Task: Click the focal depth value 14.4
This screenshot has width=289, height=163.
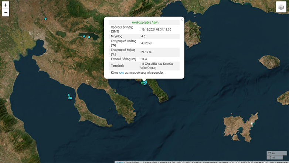Action: [144, 59]
